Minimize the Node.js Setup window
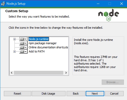The height and width of the screenshot is (100, 127). point(98,4)
